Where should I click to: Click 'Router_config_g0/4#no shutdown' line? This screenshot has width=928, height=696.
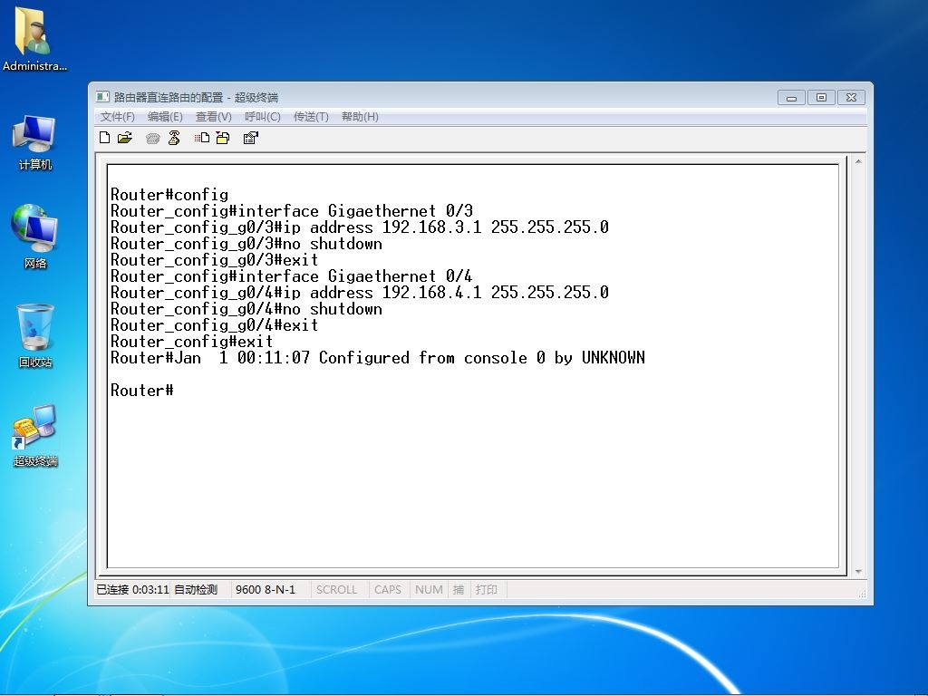(x=246, y=308)
